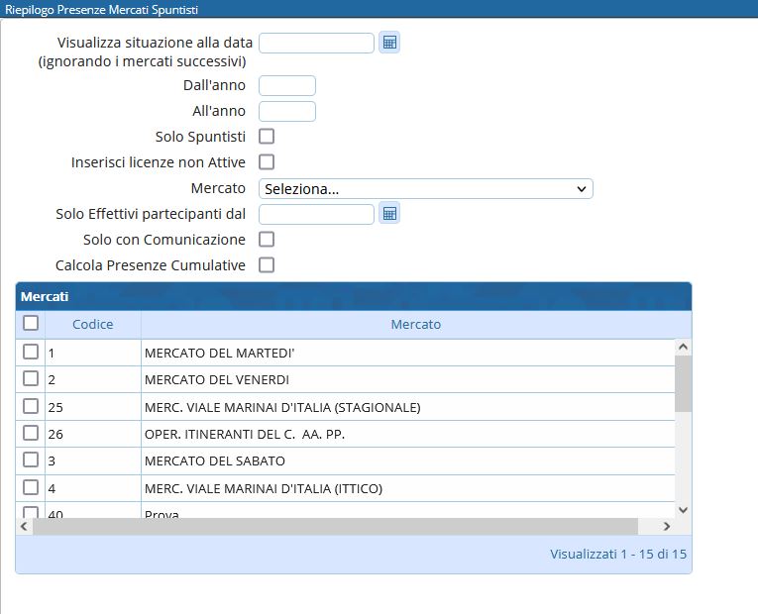Tick checkbox for MERCATO DEL VENERDI
This screenshot has height=614, width=758.
(x=31, y=379)
